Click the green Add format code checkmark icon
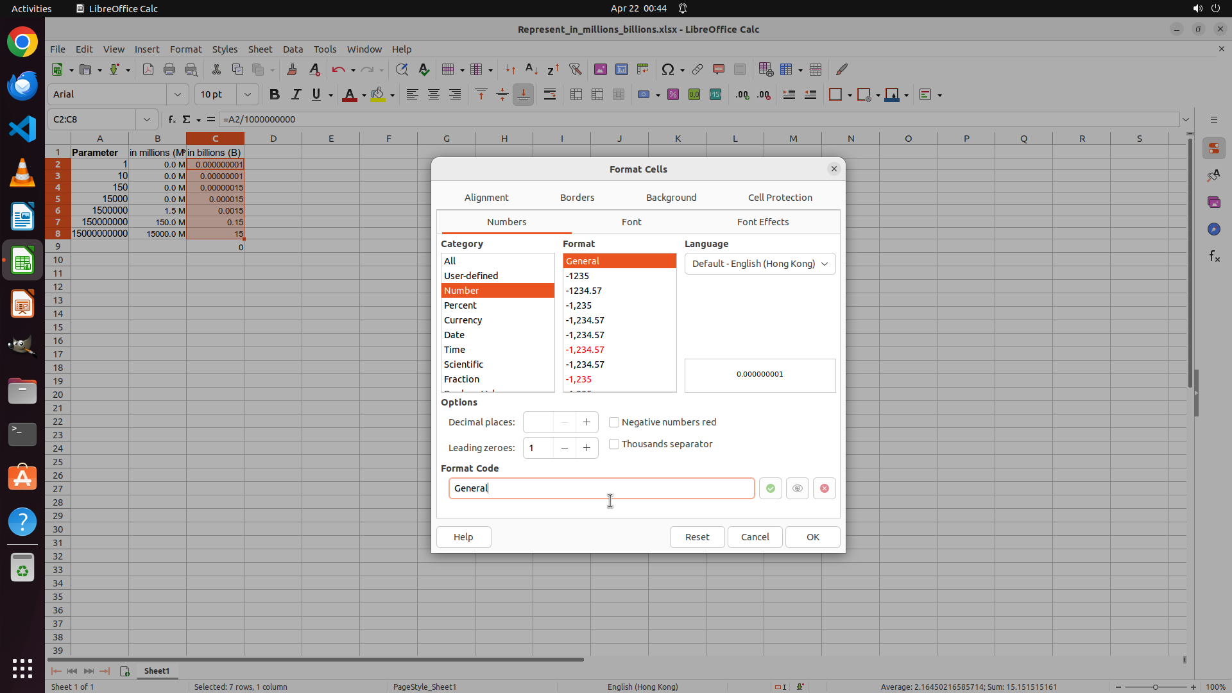 (x=770, y=488)
